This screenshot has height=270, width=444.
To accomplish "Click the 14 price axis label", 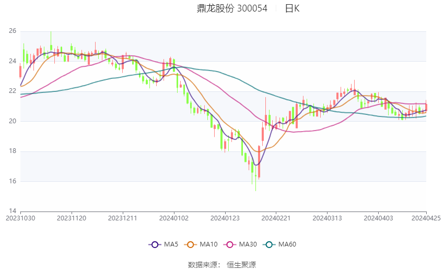I will pyautogui.click(x=13, y=211).
